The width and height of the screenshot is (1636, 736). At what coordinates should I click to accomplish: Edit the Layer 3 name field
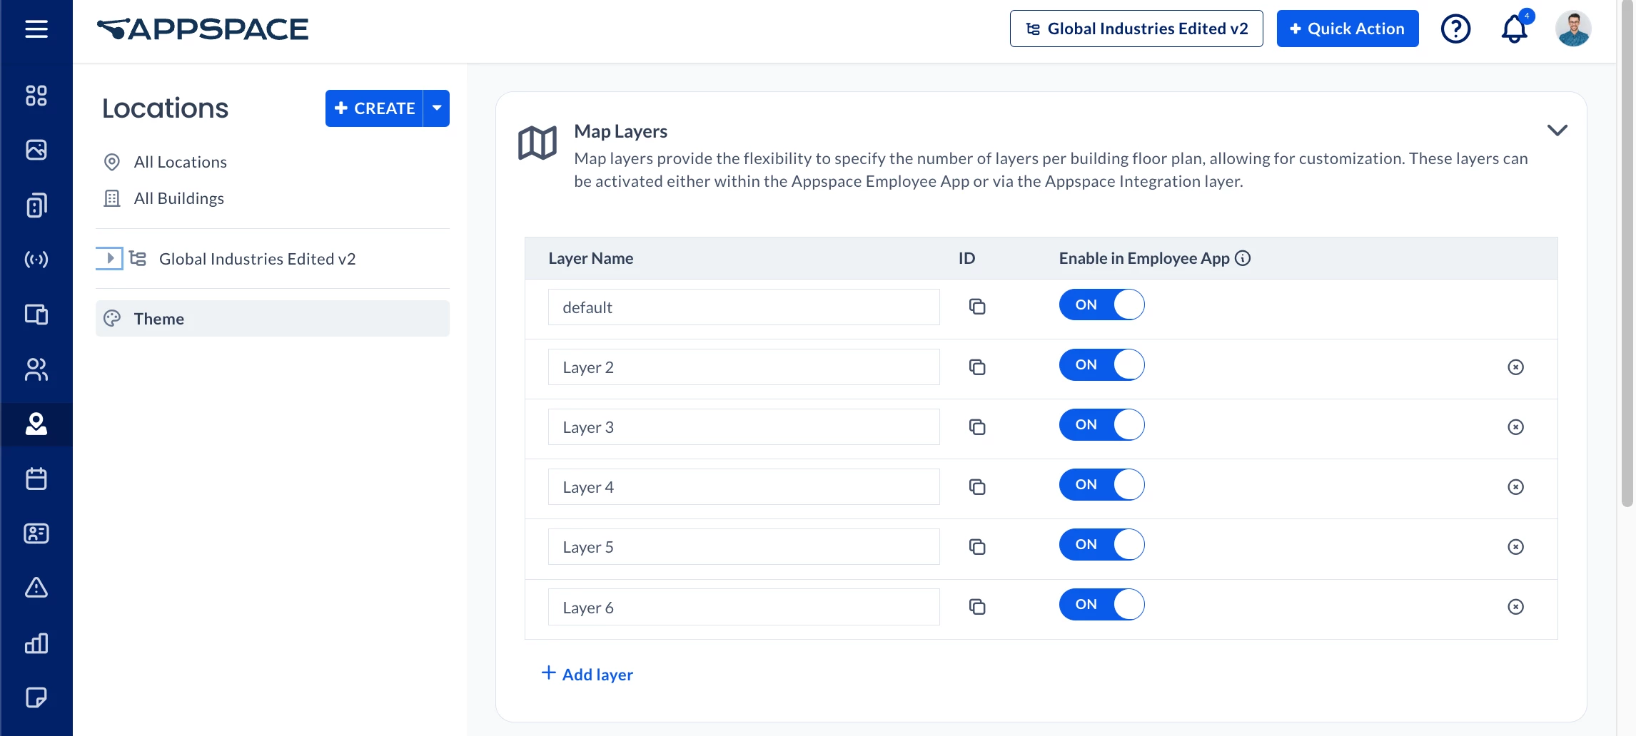click(744, 426)
